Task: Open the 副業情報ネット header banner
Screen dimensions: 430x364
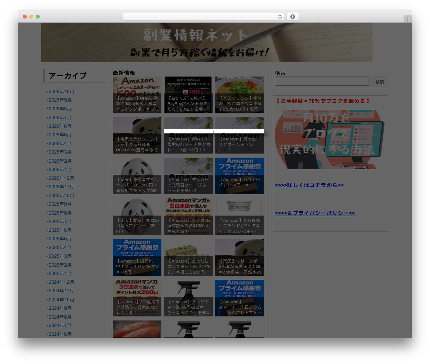Action: coord(207,42)
